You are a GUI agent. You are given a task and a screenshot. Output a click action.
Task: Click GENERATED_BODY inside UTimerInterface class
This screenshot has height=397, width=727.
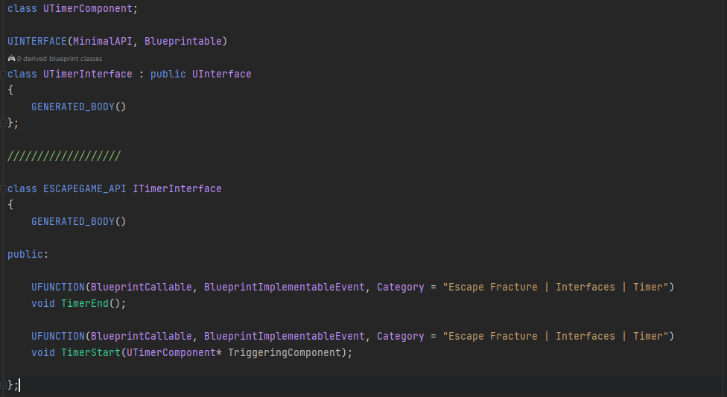(x=73, y=107)
